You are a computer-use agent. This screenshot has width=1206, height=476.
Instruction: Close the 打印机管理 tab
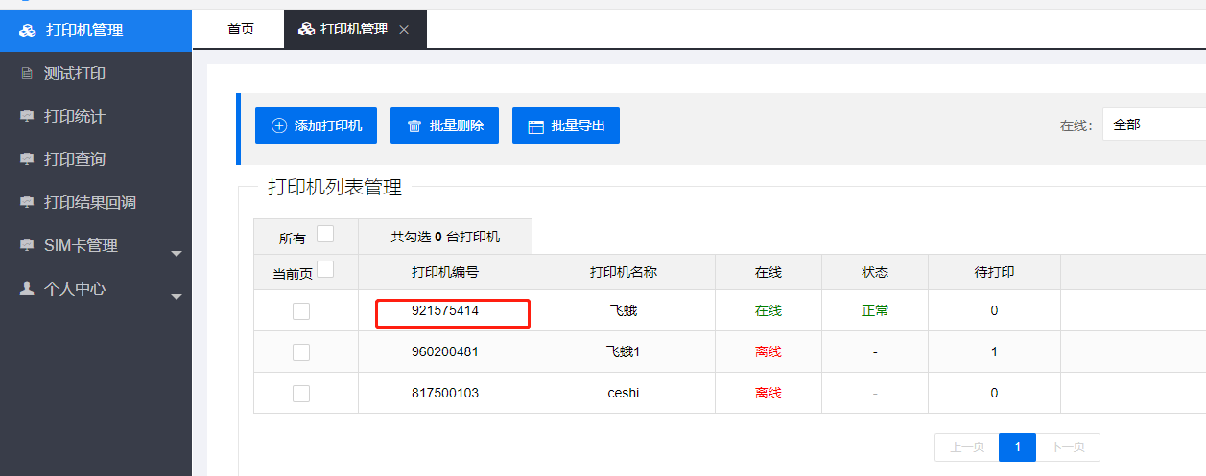click(x=404, y=29)
